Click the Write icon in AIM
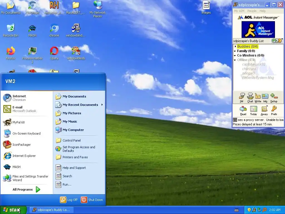 (x=258, y=98)
